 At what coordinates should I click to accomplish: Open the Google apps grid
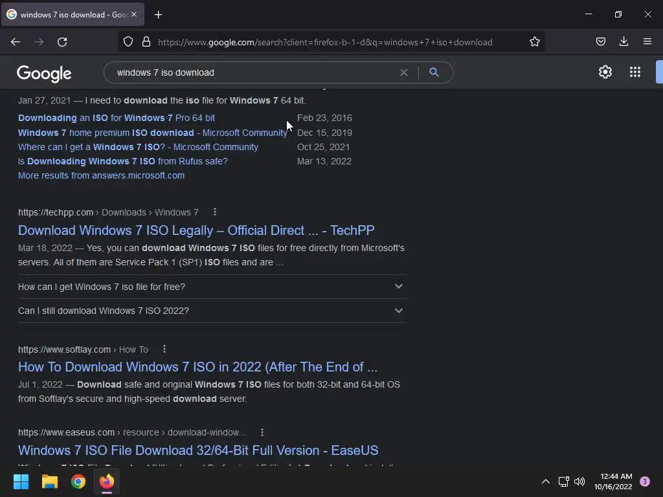tap(635, 72)
